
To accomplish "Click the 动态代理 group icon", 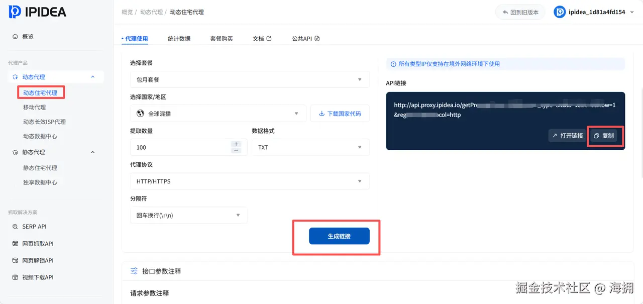I will coord(15,77).
